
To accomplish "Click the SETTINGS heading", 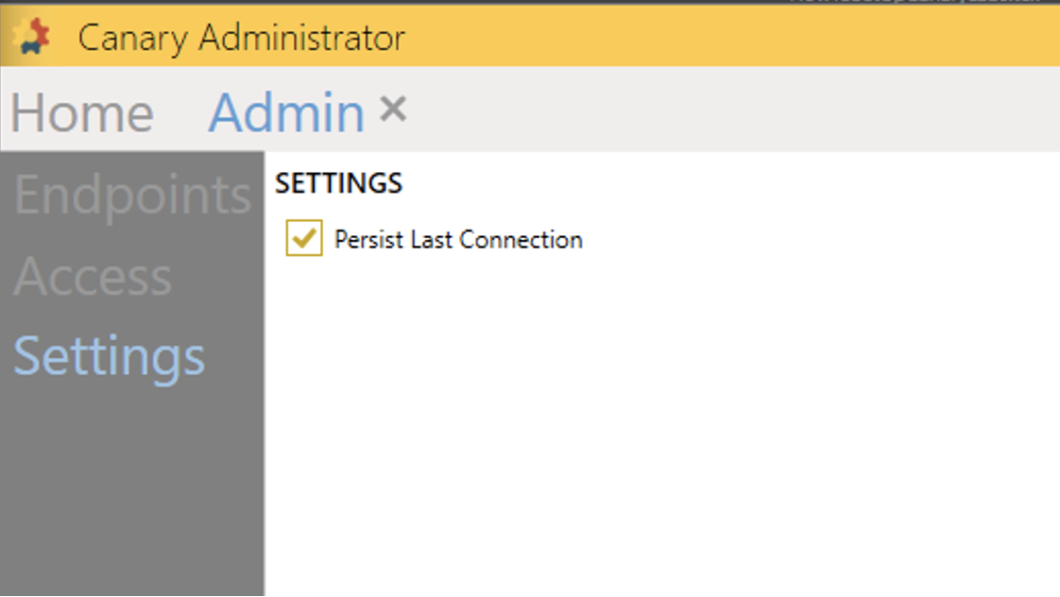I will pos(339,183).
